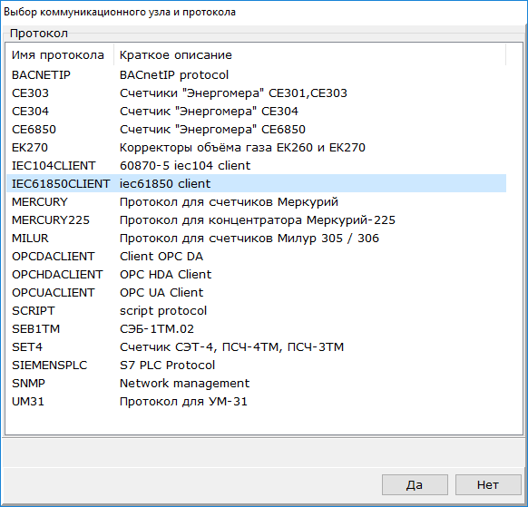Click description 'Корректоры объёма газа EK260 и EK270'
The width and height of the screenshot is (528, 507).
pyautogui.click(x=242, y=148)
